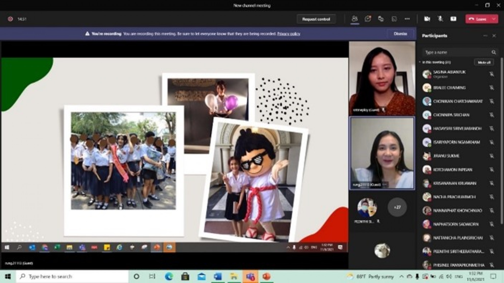The width and height of the screenshot is (504, 283).
Task: Open clock showing 1:32 PM
Action: tap(475, 276)
